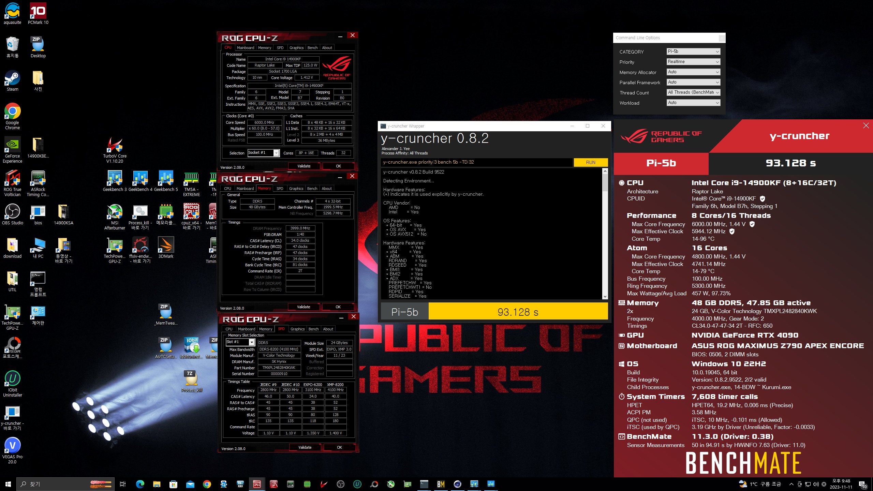This screenshot has width=873, height=491.
Task: Expand the Priority dropdown showing Realtime
Action: pyautogui.click(x=693, y=62)
